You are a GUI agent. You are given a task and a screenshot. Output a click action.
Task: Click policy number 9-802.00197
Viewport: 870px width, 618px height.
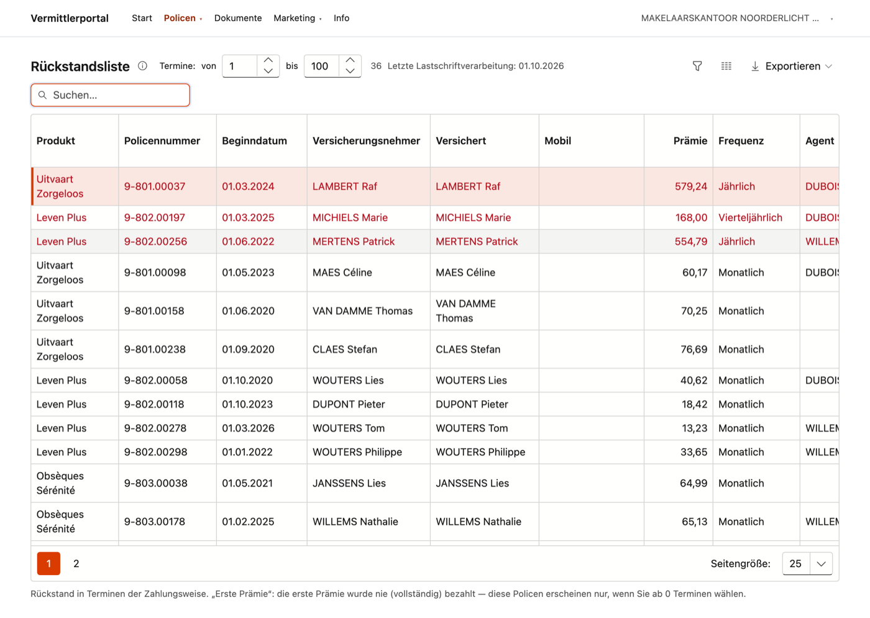(155, 218)
